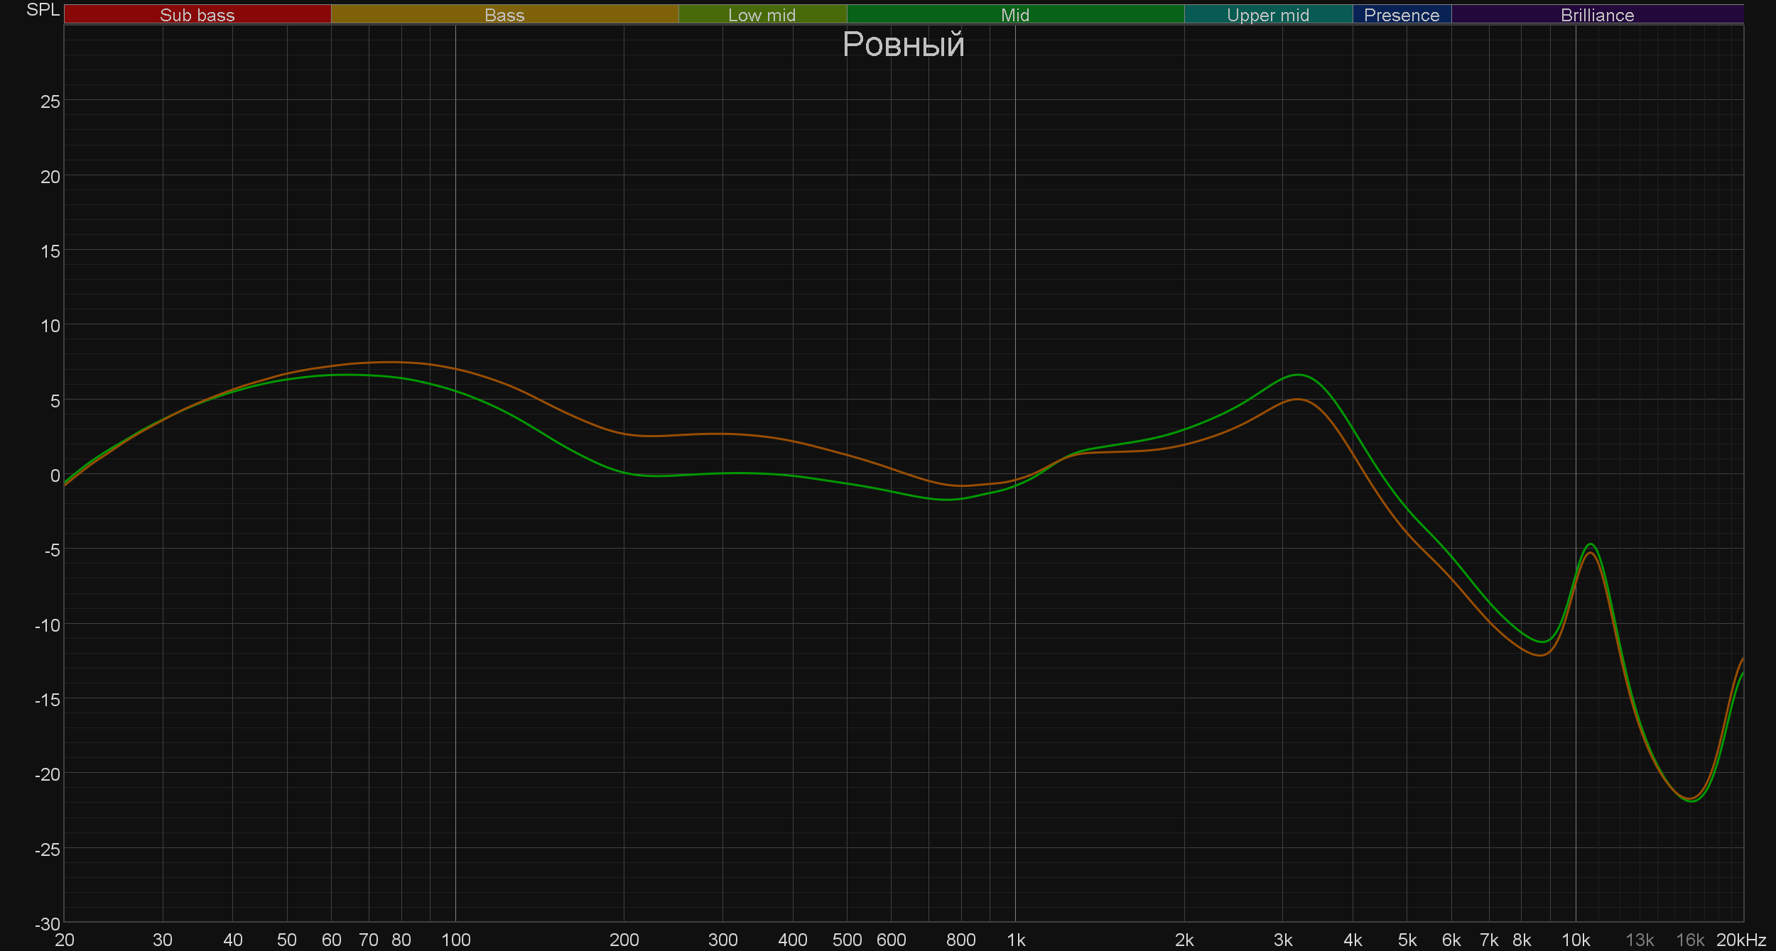Click the Bass frequency band label
Viewport: 1776px width, 951px height.
click(x=504, y=15)
